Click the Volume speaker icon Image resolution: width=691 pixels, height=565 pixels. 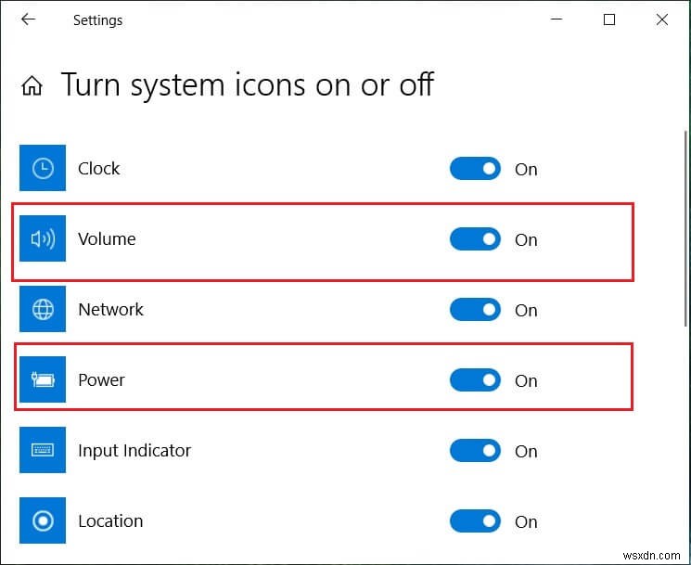[43, 239]
